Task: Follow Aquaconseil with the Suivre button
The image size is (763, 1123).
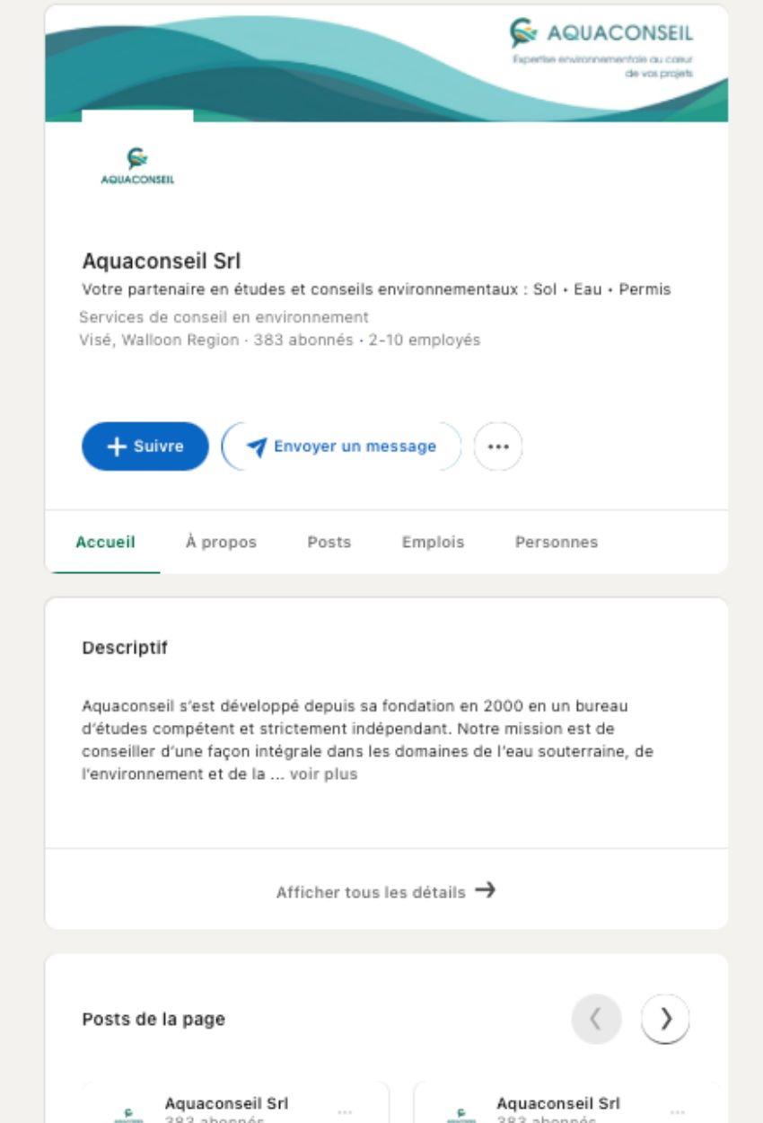Action: click(x=145, y=447)
